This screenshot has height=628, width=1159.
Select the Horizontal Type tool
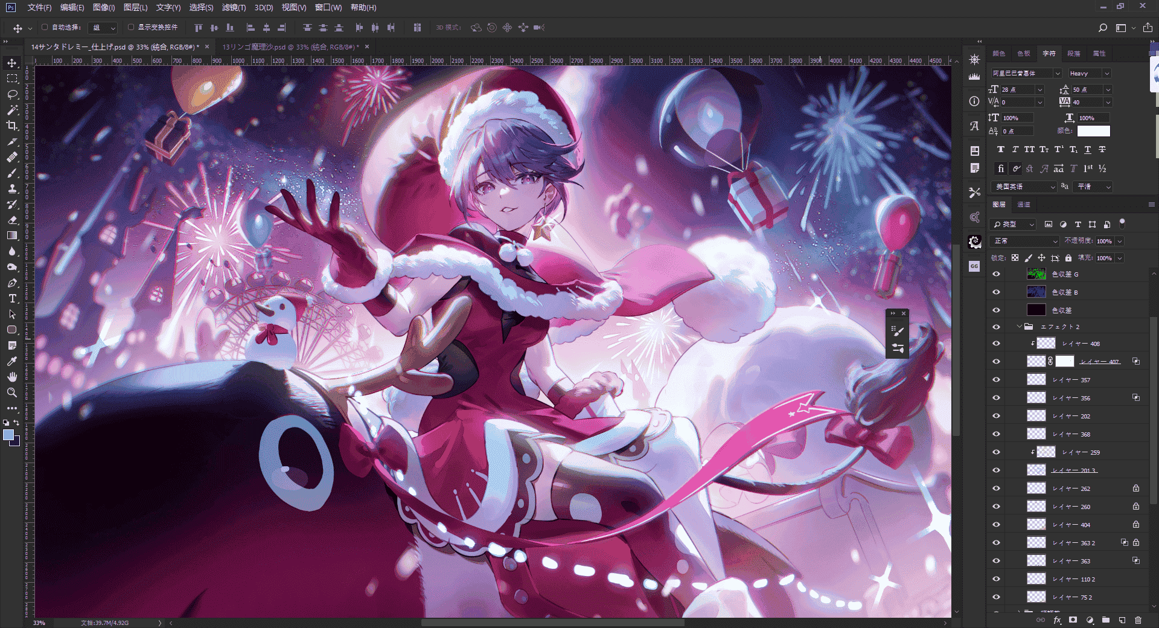12,298
